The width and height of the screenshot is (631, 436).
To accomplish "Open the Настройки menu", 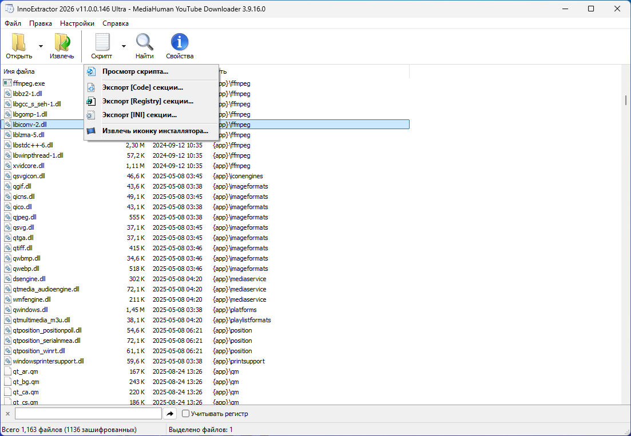I will [77, 23].
